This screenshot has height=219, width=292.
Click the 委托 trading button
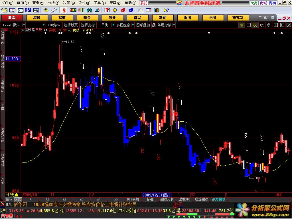click(144, 3)
